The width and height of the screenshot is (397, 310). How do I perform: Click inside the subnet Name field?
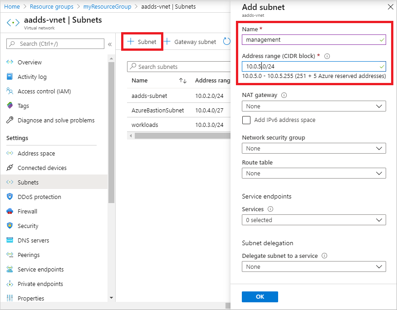click(x=313, y=39)
